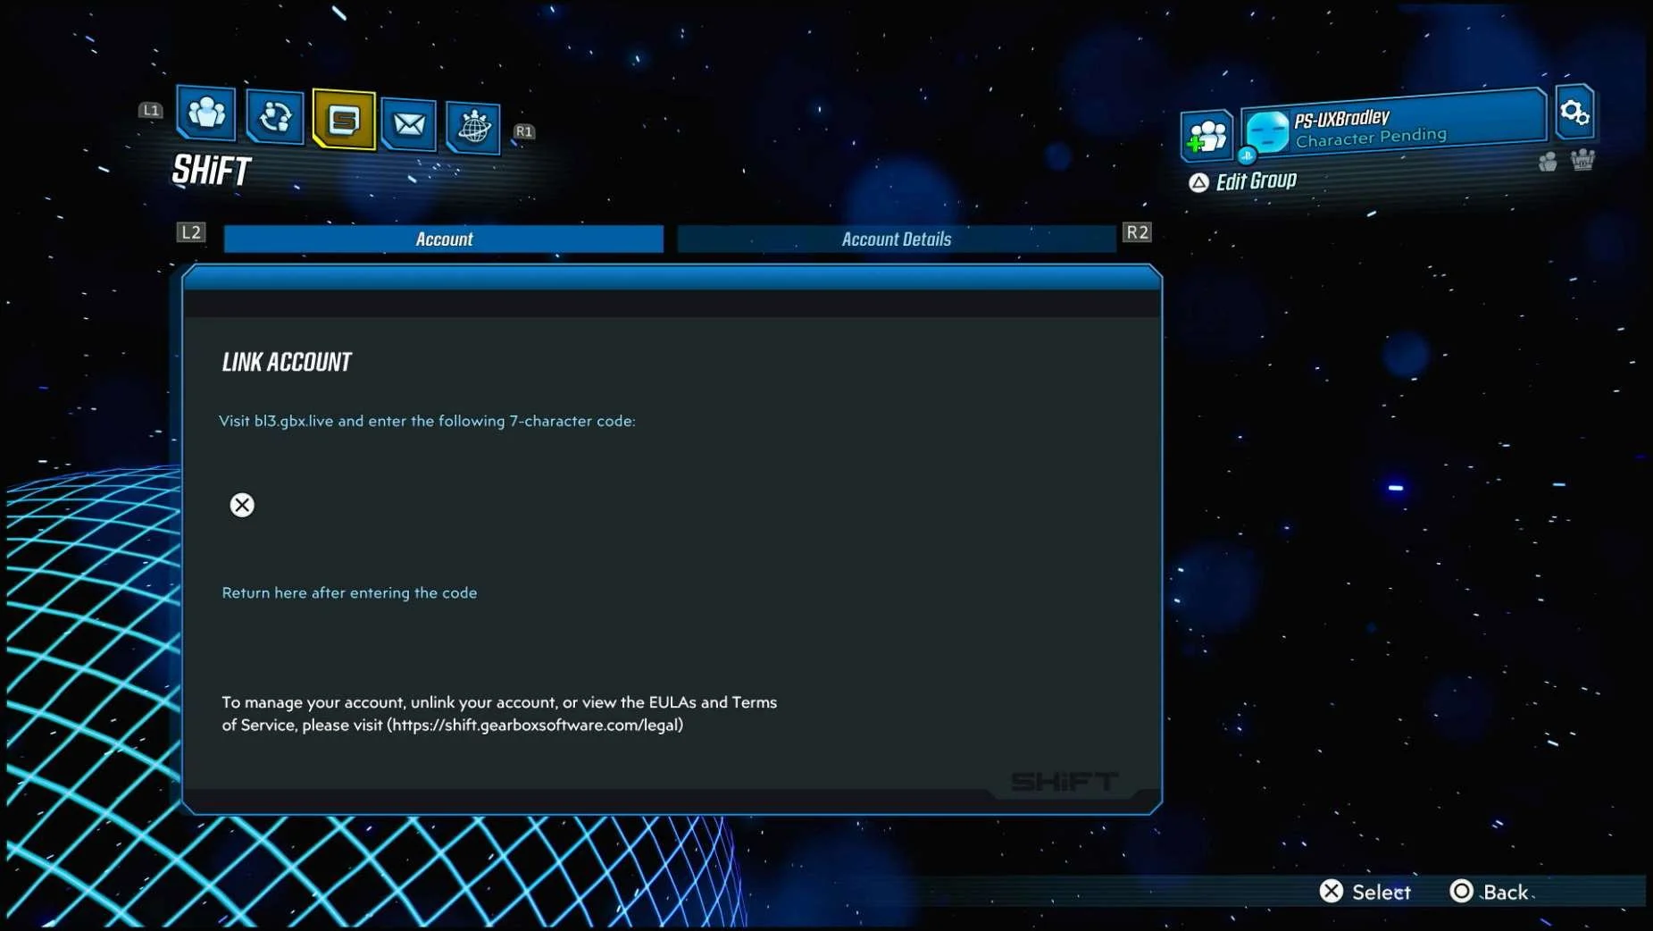The height and width of the screenshot is (931, 1653).
Task: Open the globe network icon
Action: [473, 128]
